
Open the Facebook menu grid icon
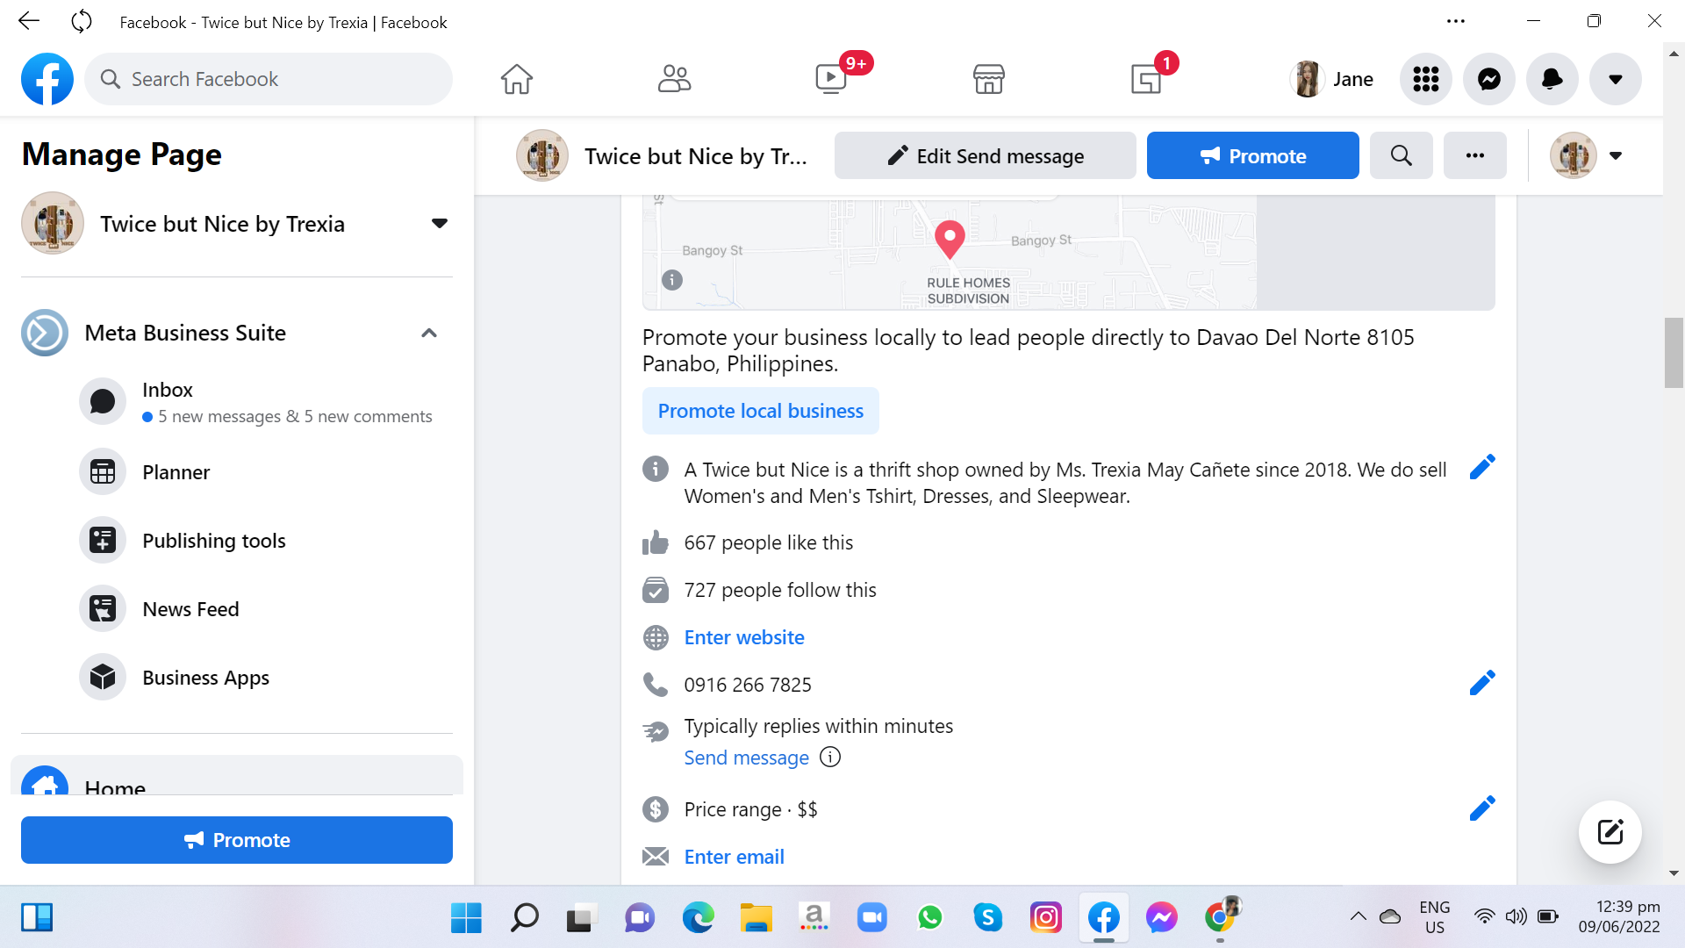coord(1426,79)
